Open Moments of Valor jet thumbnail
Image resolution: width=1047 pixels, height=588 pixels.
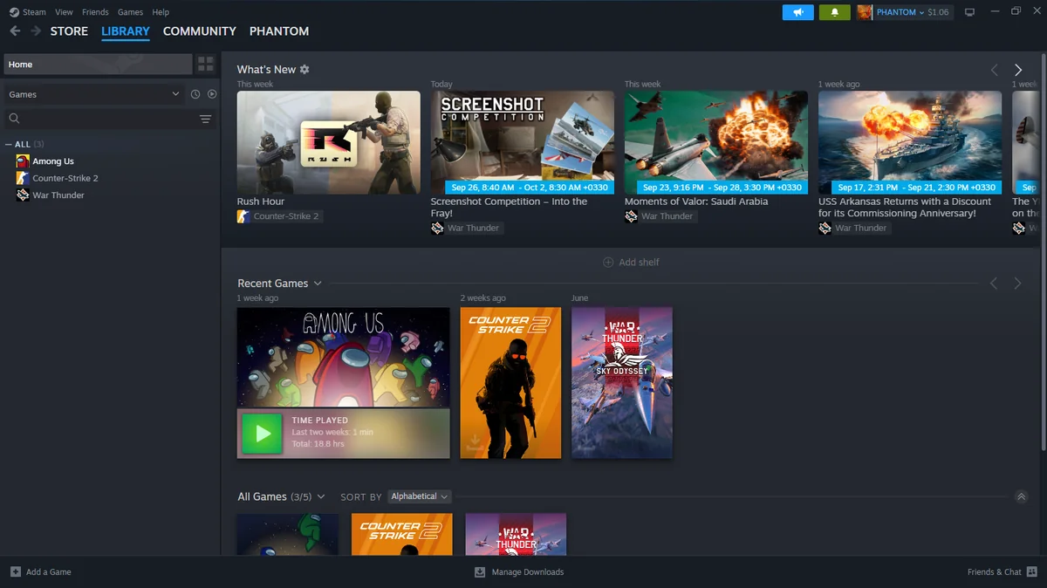(715, 142)
